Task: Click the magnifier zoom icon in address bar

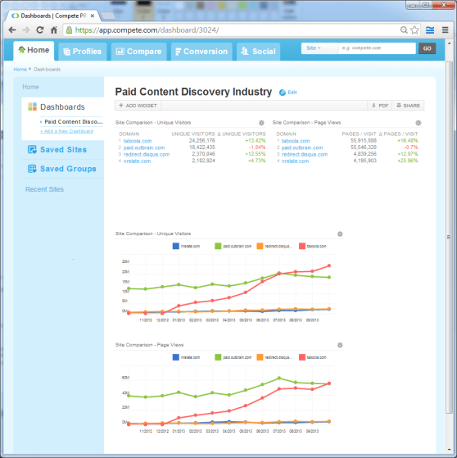Action: [x=404, y=29]
